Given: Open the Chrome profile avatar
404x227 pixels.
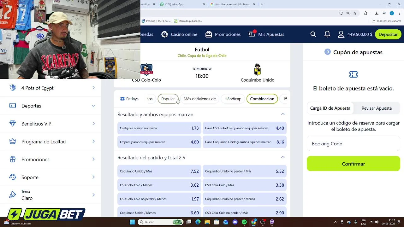Looking at the screenshot, I should (392, 13).
